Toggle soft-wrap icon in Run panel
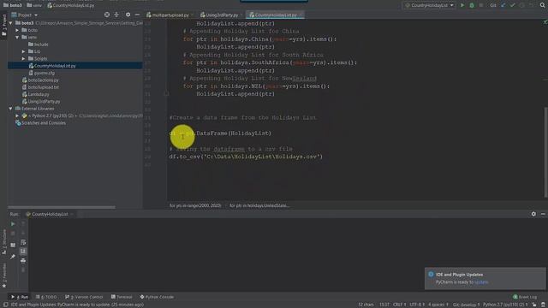 pyautogui.click(x=23, y=242)
